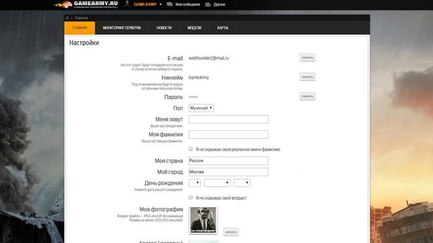433x243 pixels.
Task: Click the Главная breadcrumb text
Action: [x=81, y=18]
